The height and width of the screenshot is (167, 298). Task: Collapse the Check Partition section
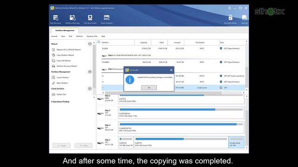point(90,89)
